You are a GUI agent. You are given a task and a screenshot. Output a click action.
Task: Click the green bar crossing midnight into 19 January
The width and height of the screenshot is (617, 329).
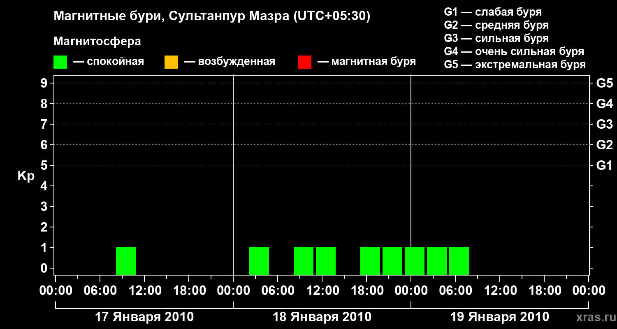click(x=415, y=261)
